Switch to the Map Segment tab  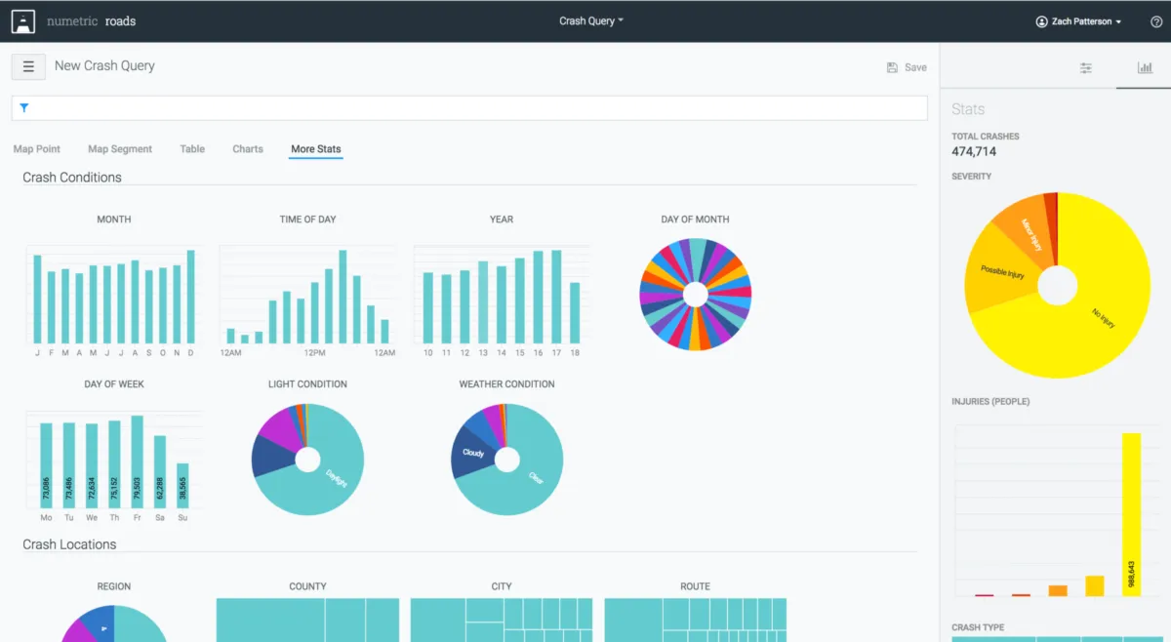click(120, 149)
